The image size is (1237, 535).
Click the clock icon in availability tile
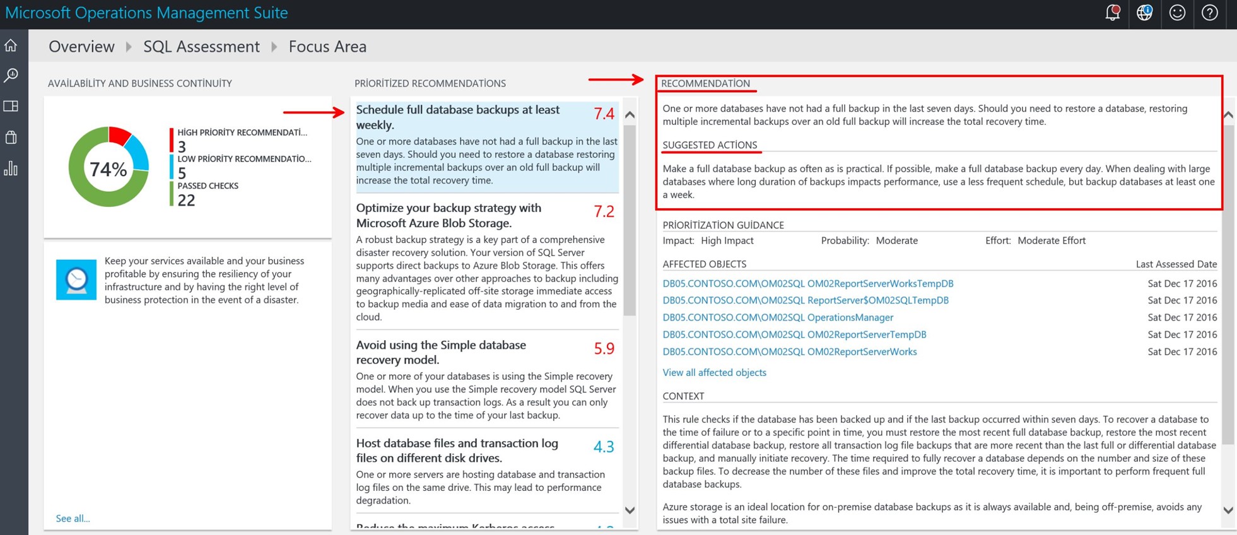pos(76,279)
